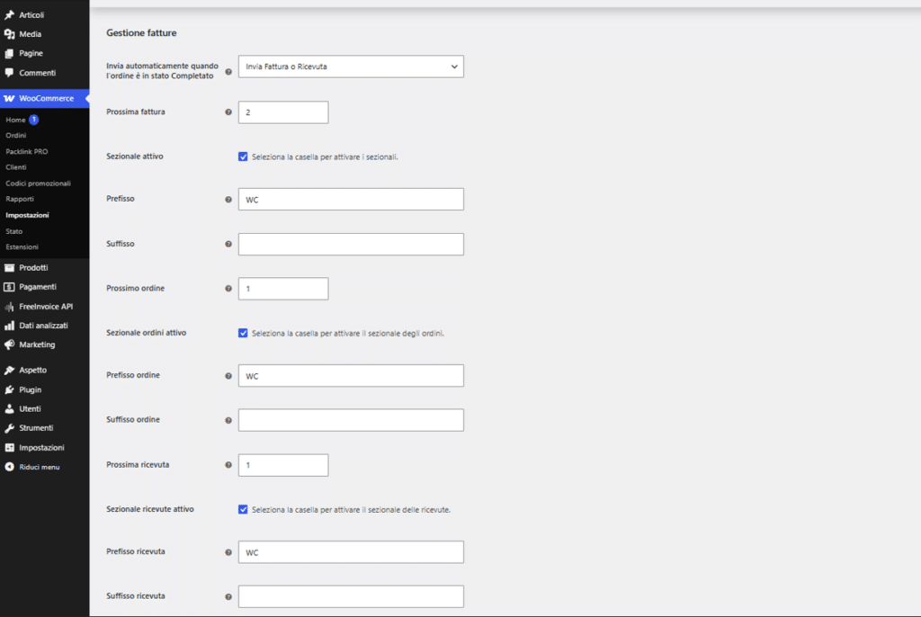Click the Suffisso ricevuta text field
Screen dimensions: 921x617
click(351, 596)
